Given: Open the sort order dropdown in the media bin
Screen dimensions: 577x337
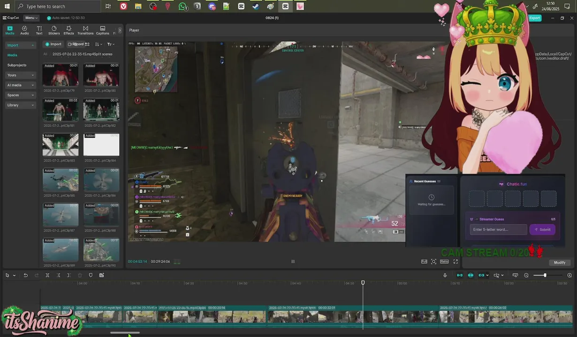Looking at the screenshot, I should 98,44.
